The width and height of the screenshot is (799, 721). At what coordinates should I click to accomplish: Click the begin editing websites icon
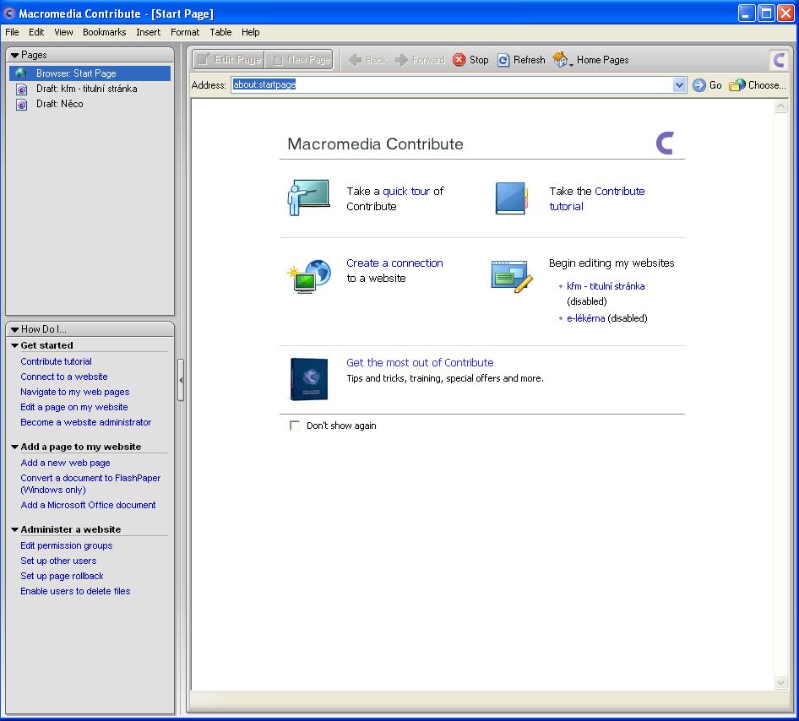point(512,276)
